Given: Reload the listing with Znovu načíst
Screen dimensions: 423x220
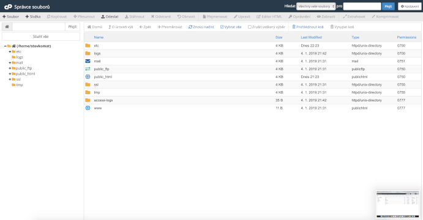Looking at the screenshot, I should tap(201, 27).
